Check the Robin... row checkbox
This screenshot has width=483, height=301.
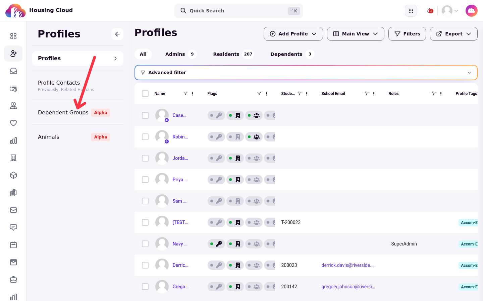tap(145, 137)
